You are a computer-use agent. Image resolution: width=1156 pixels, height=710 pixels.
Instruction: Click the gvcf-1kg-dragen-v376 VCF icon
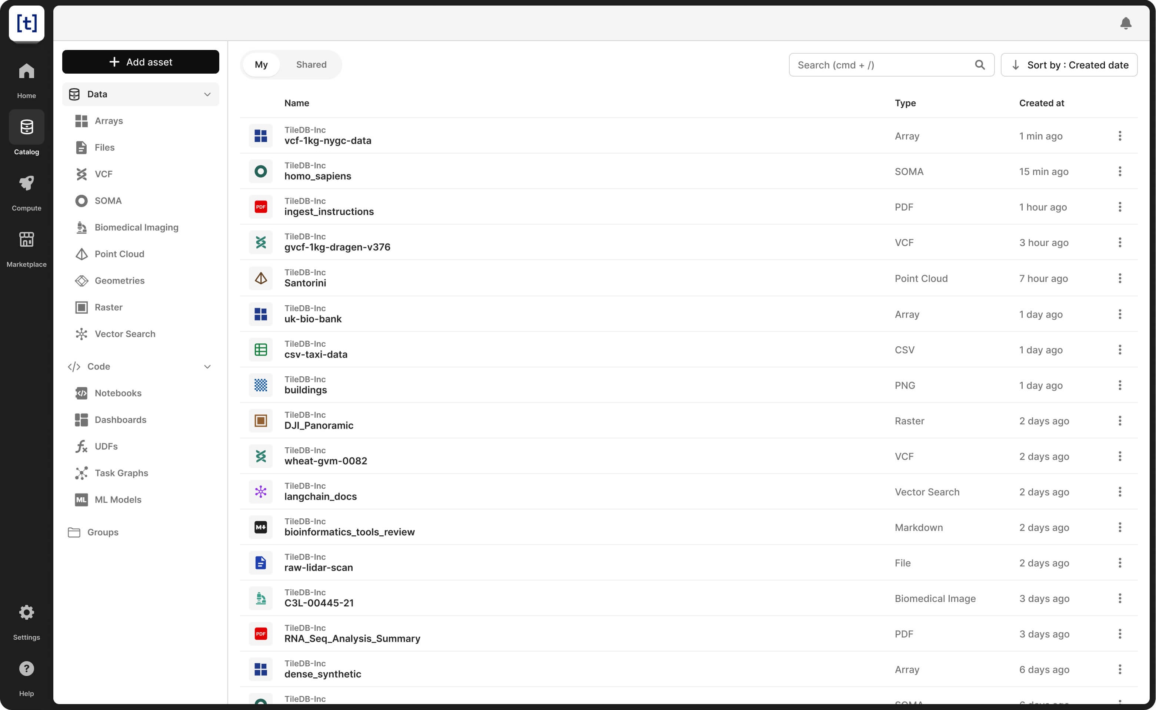pyautogui.click(x=261, y=242)
